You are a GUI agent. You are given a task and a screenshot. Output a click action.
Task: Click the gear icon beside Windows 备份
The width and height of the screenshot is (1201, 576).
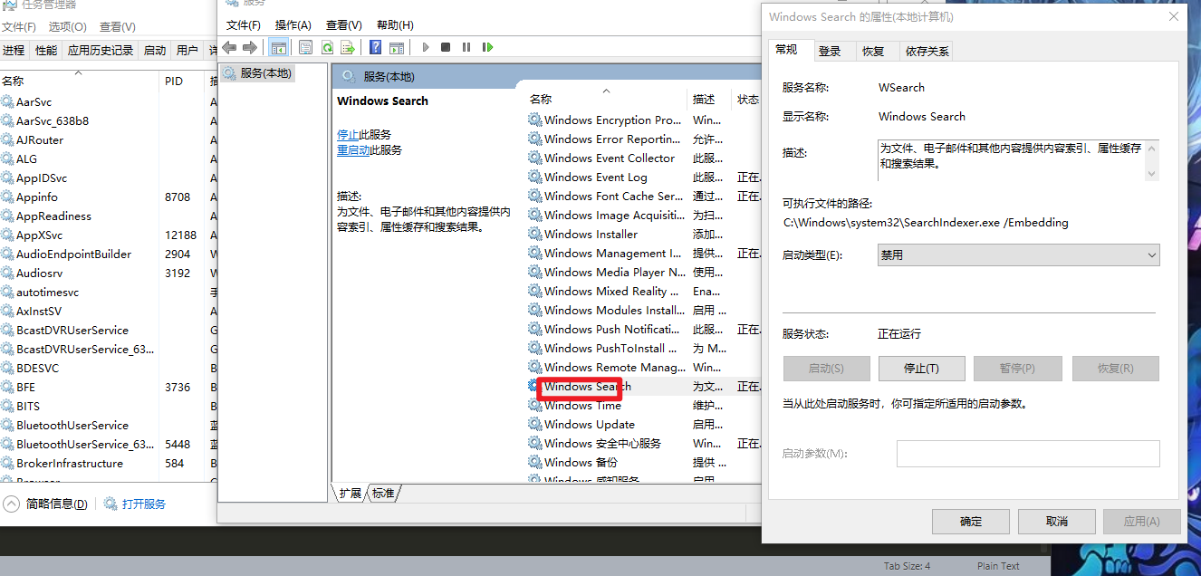click(535, 463)
